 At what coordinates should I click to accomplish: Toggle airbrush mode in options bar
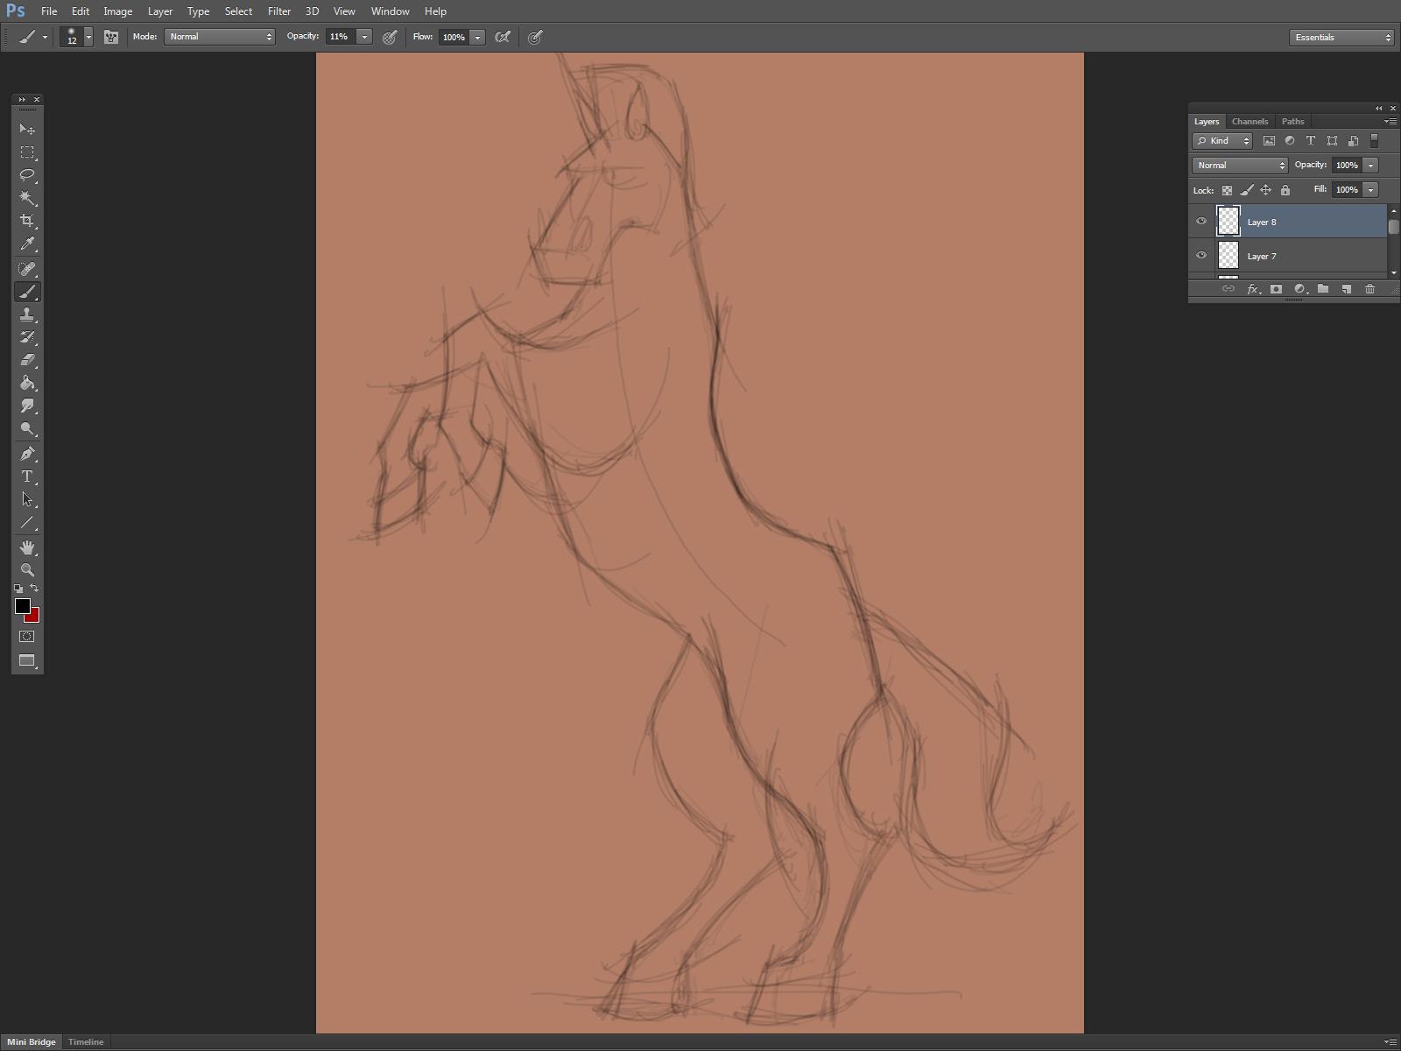[503, 37]
